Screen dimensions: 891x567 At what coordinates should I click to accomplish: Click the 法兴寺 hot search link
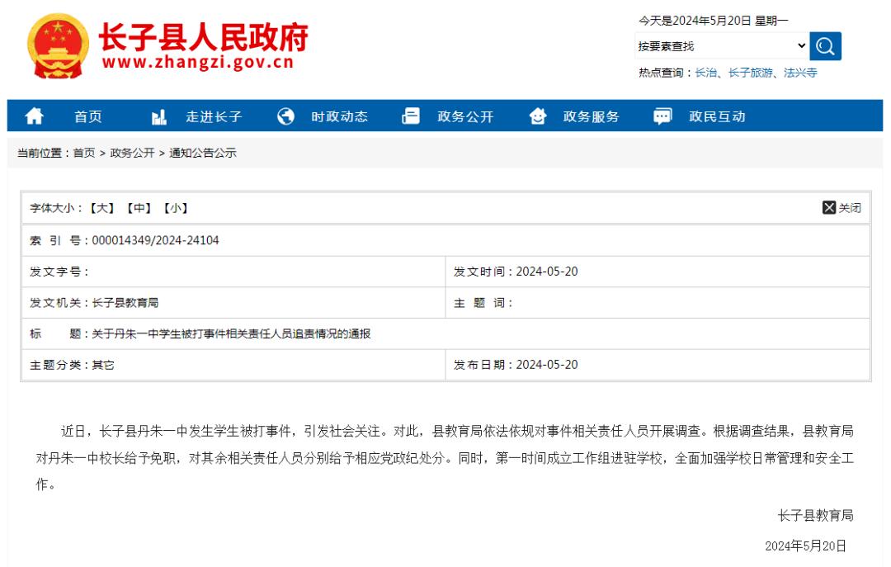click(800, 73)
